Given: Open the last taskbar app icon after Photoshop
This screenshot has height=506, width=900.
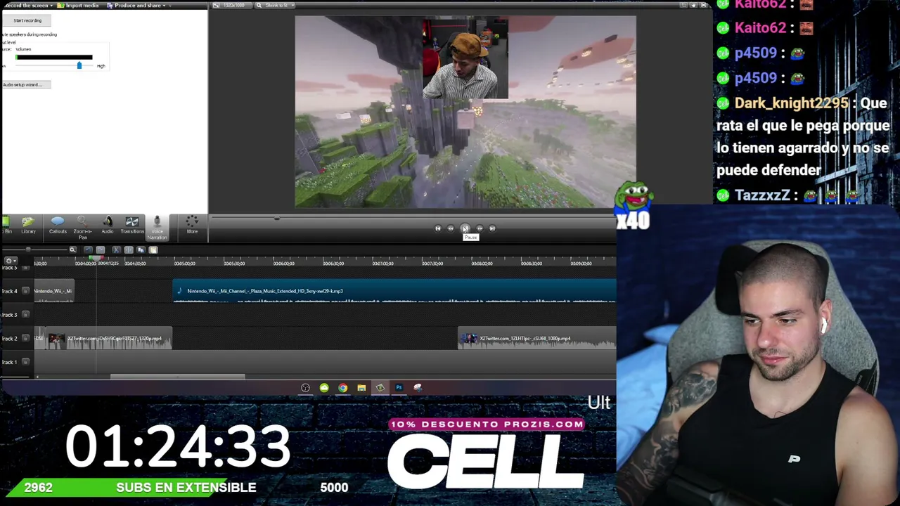Looking at the screenshot, I should click(418, 388).
